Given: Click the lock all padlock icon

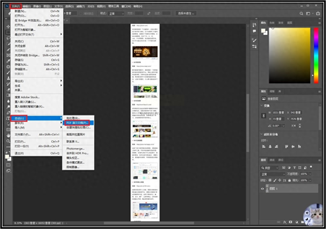Looking at the screenshot, I should click(x=289, y=180).
